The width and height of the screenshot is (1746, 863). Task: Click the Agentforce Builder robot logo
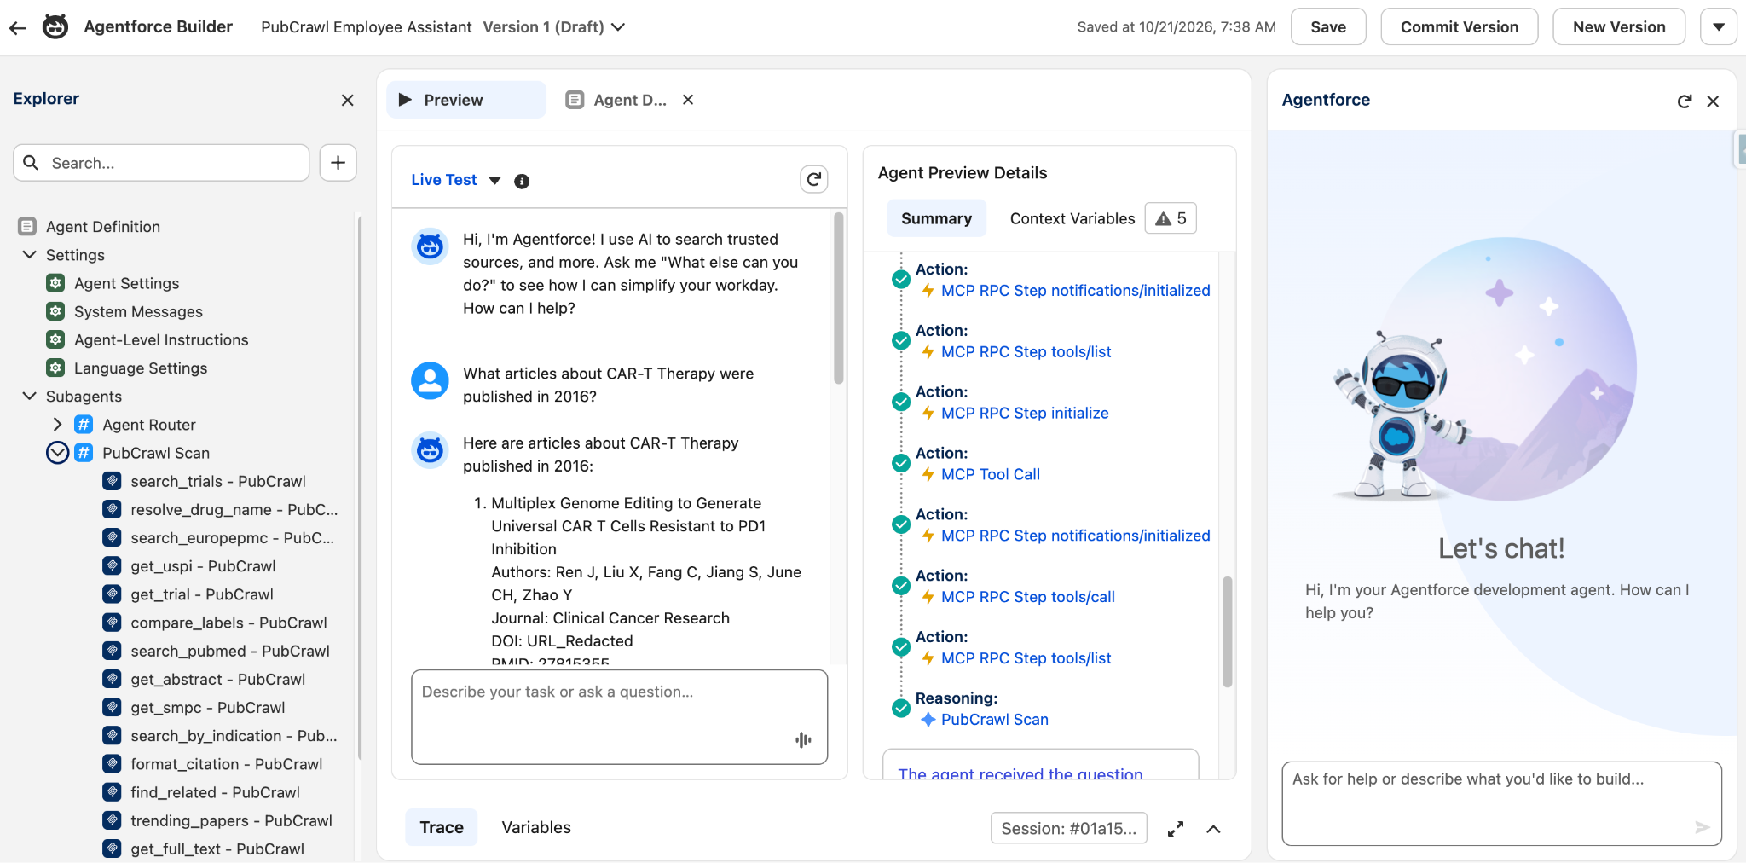55,27
